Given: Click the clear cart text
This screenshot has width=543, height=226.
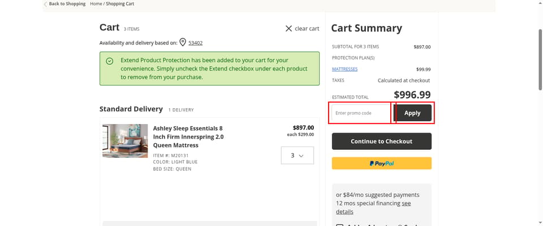Looking at the screenshot, I should click(x=307, y=29).
